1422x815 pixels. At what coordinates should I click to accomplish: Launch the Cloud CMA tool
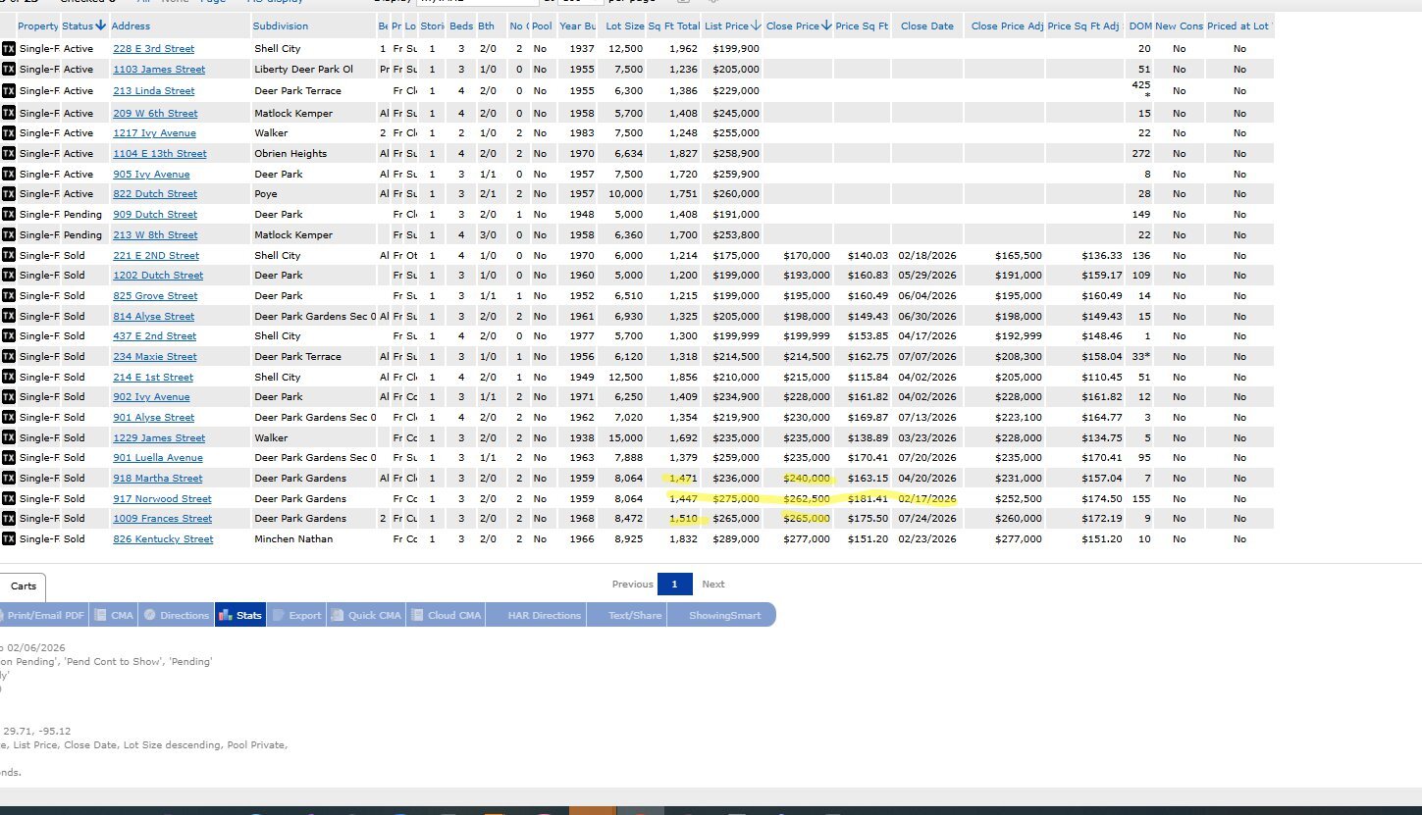point(447,615)
